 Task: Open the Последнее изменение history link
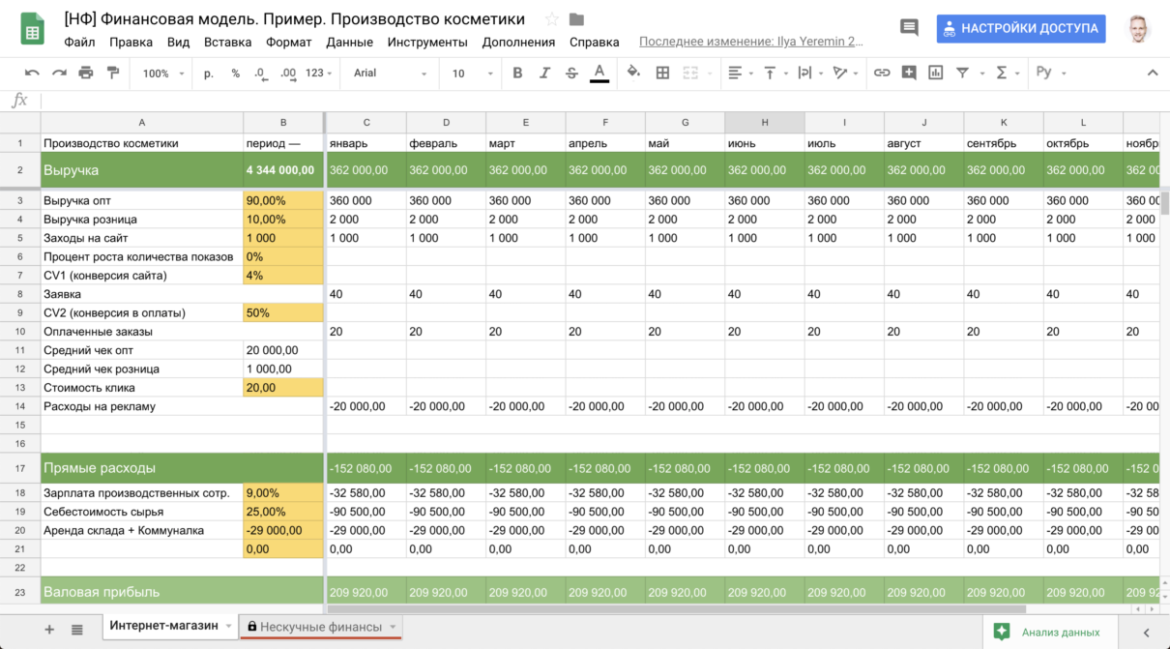point(751,42)
